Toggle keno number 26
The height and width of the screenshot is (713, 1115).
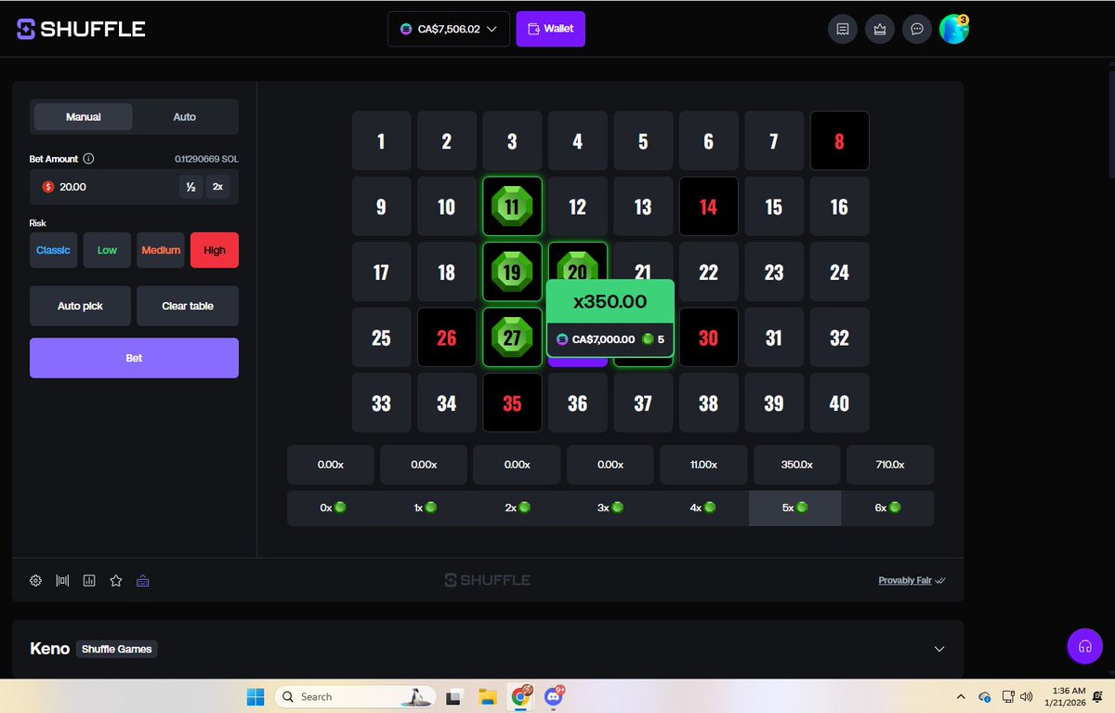tap(446, 337)
